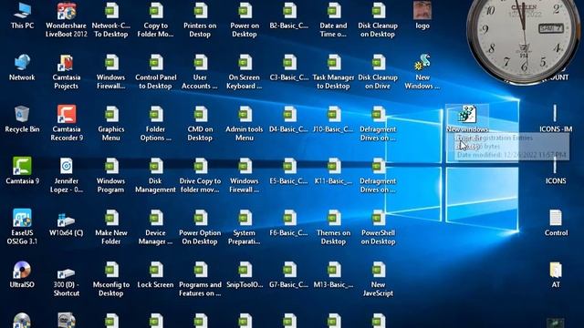Select the Wondershare LiveBoot 2012 shortcut
This screenshot has height=328, width=584.
(x=67, y=11)
